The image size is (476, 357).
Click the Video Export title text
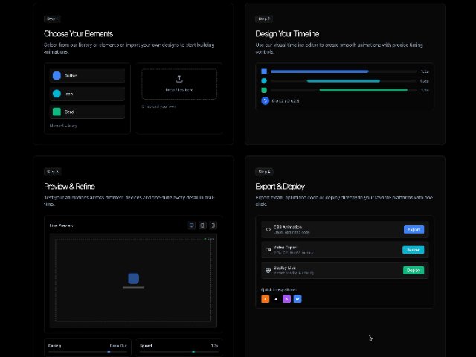pyautogui.click(x=286, y=248)
